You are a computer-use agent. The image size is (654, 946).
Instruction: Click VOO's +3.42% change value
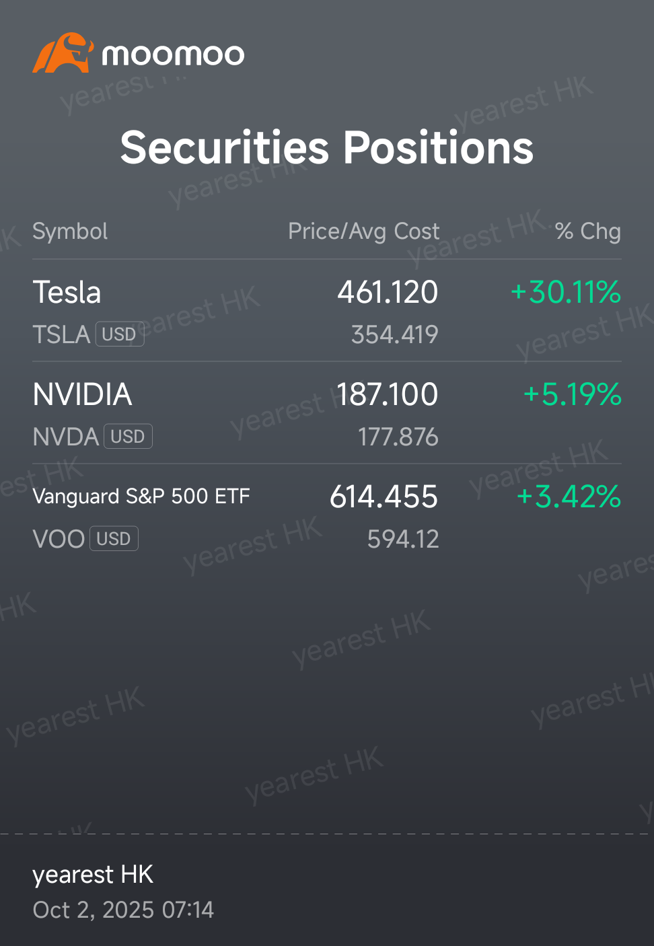pos(569,497)
